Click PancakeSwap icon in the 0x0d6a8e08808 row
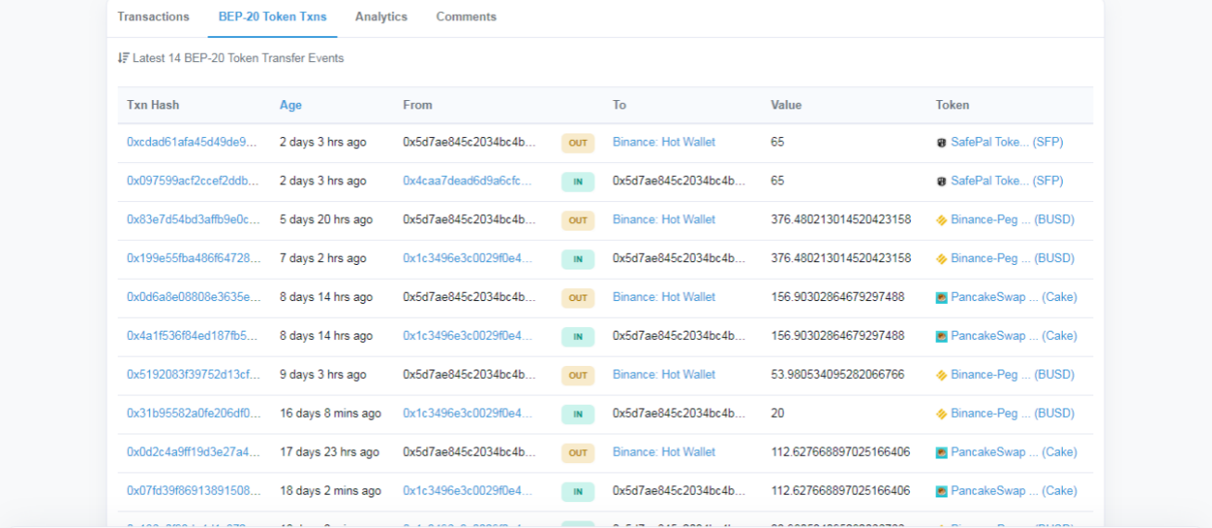 point(941,298)
